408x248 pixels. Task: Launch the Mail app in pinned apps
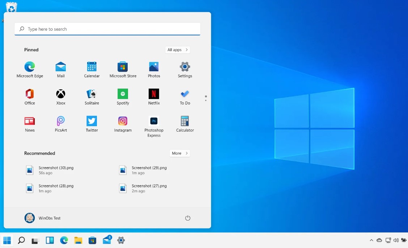pyautogui.click(x=61, y=70)
